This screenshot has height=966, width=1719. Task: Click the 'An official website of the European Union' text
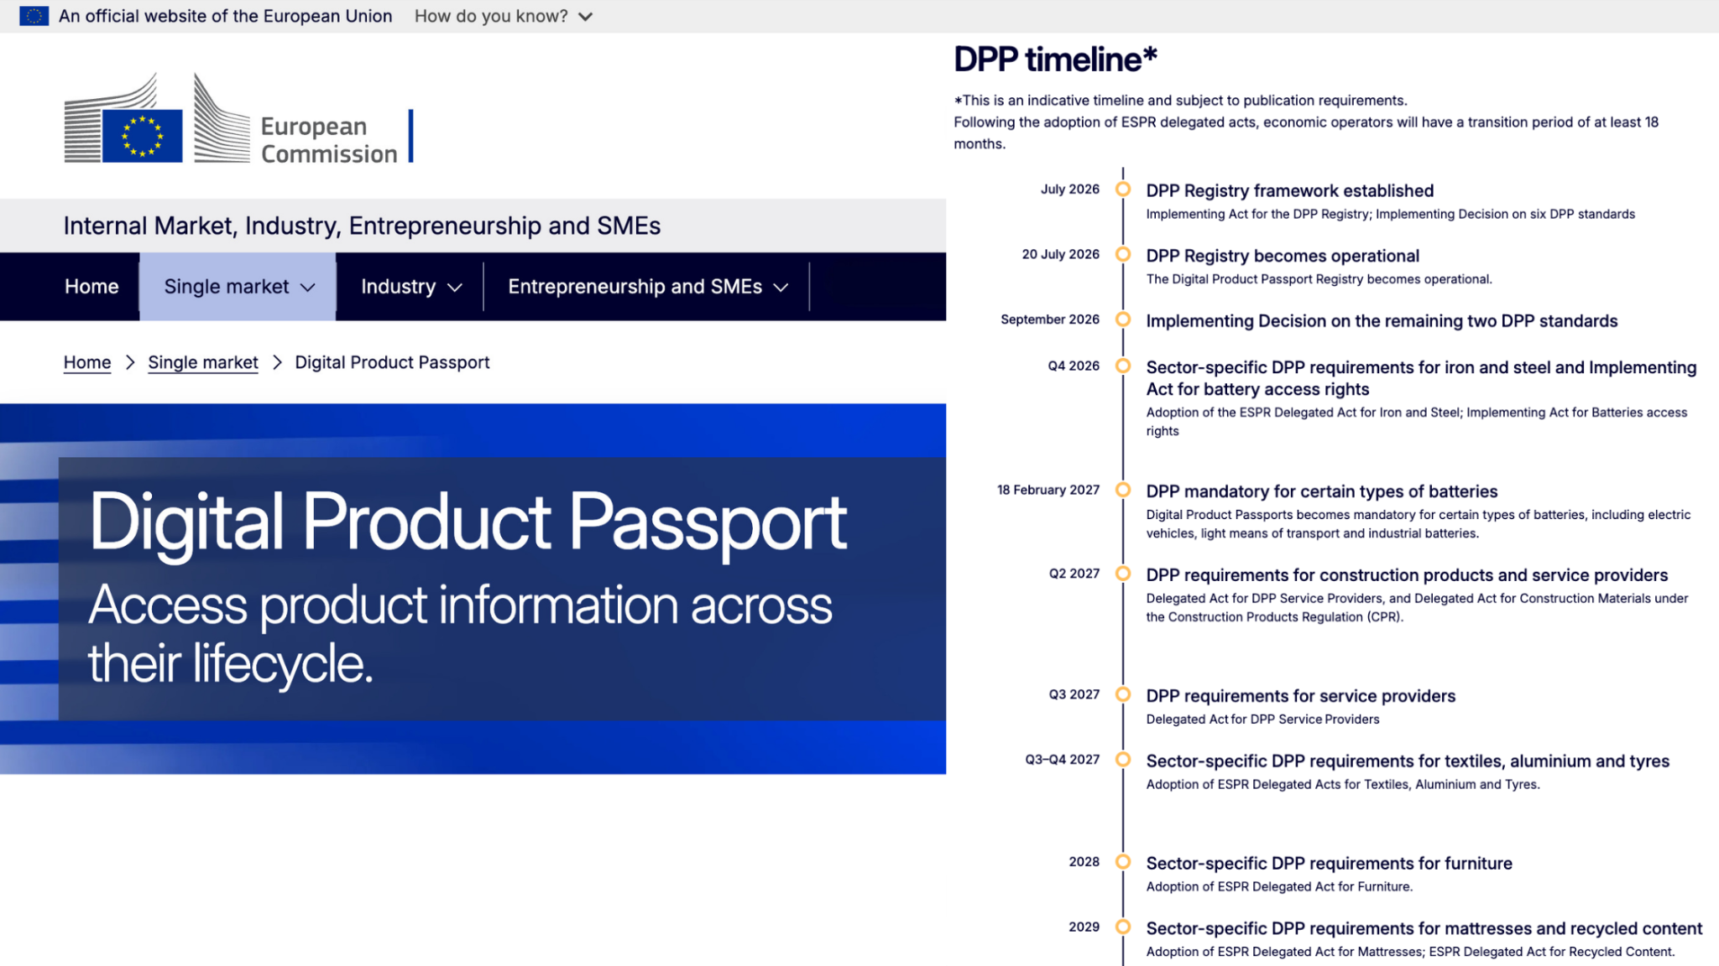tap(226, 16)
